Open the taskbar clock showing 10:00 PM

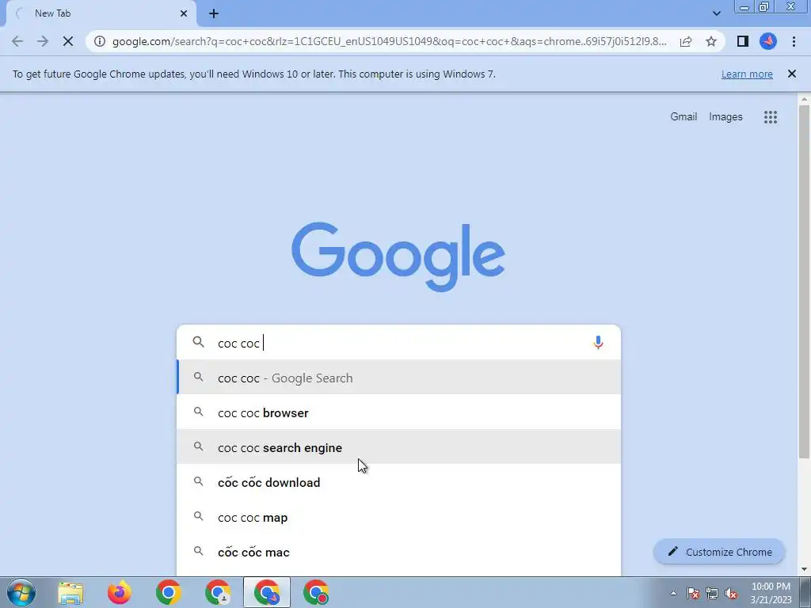pos(771,593)
